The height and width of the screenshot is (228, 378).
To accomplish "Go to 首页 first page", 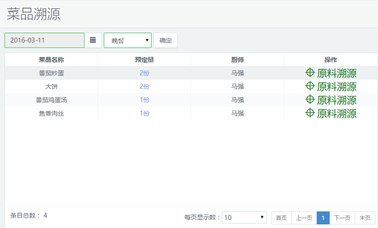I will [281, 218].
